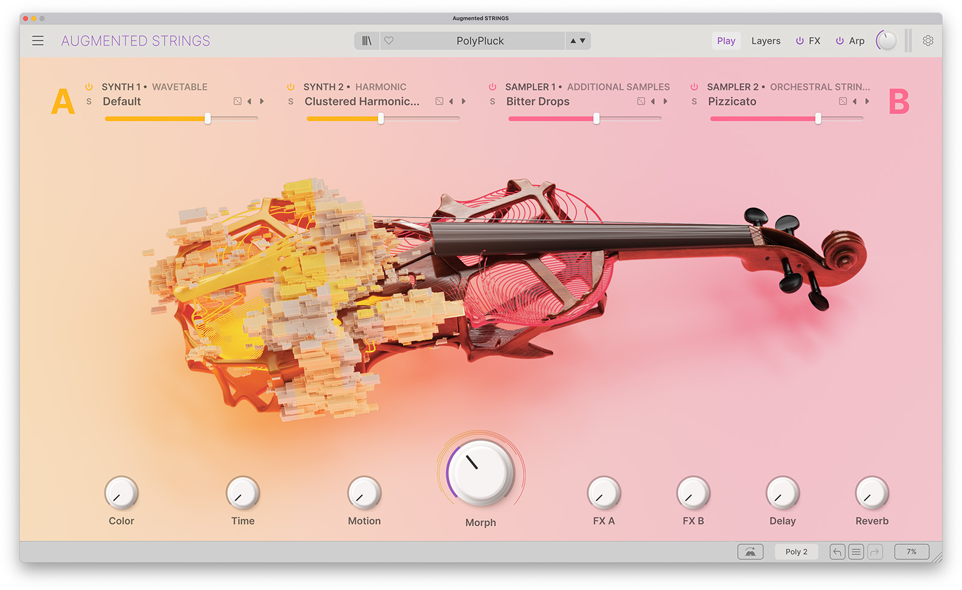Open the hamburger main menu
The image size is (962, 590).
tap(38, 41)
